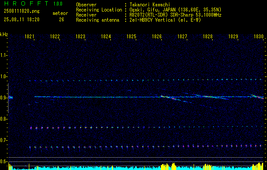Click the version number 1.0.0

(58, 4)
